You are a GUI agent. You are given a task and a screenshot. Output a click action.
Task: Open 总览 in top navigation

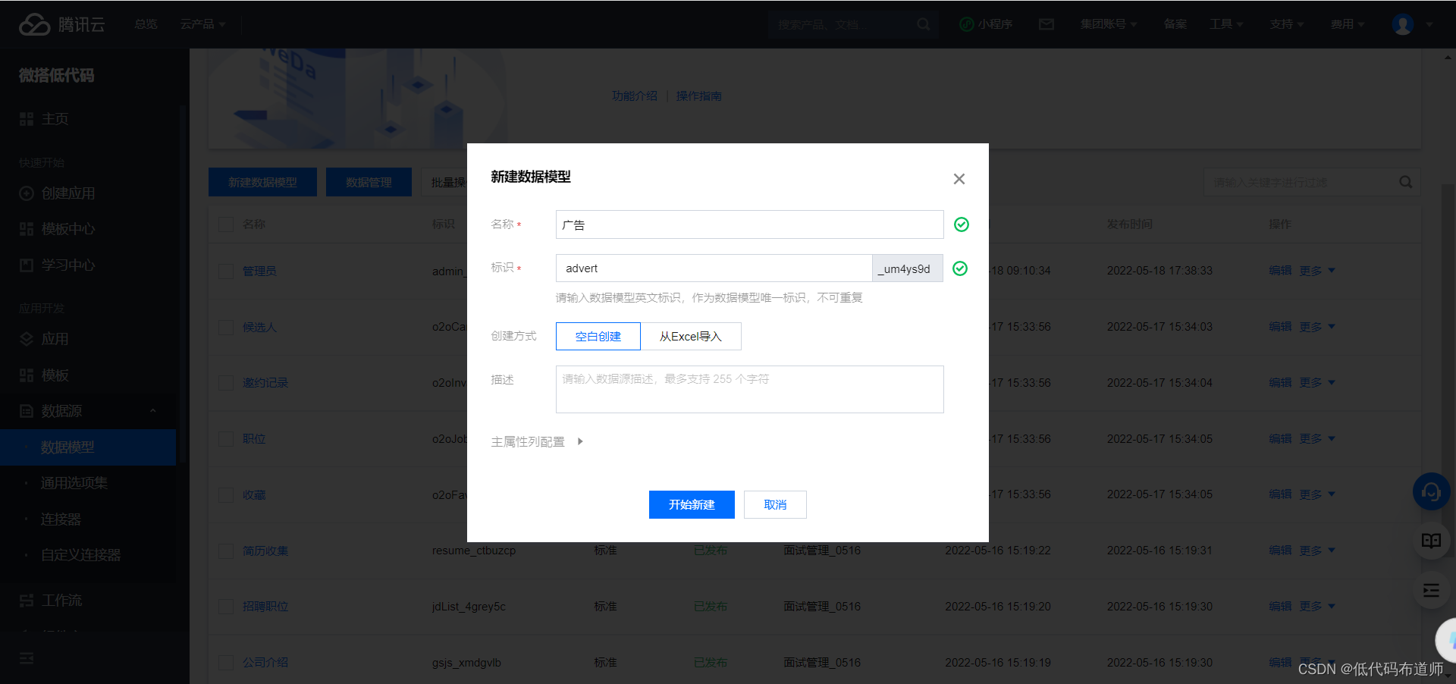pos(146,24)
